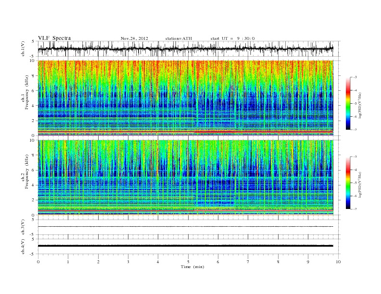Screen dimensions: 381x294
Task: Click the "2" tick on the time axis
Action: [x=98, y=262]
